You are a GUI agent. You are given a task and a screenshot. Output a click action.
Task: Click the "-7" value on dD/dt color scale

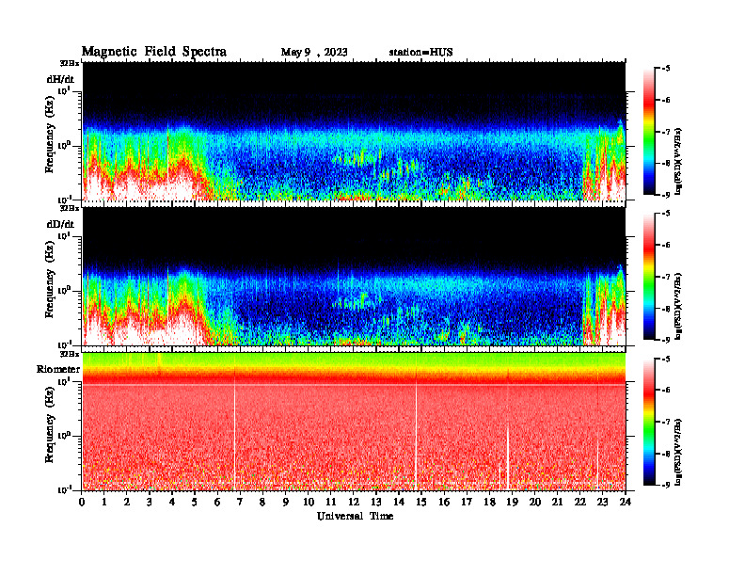point(666,277)
